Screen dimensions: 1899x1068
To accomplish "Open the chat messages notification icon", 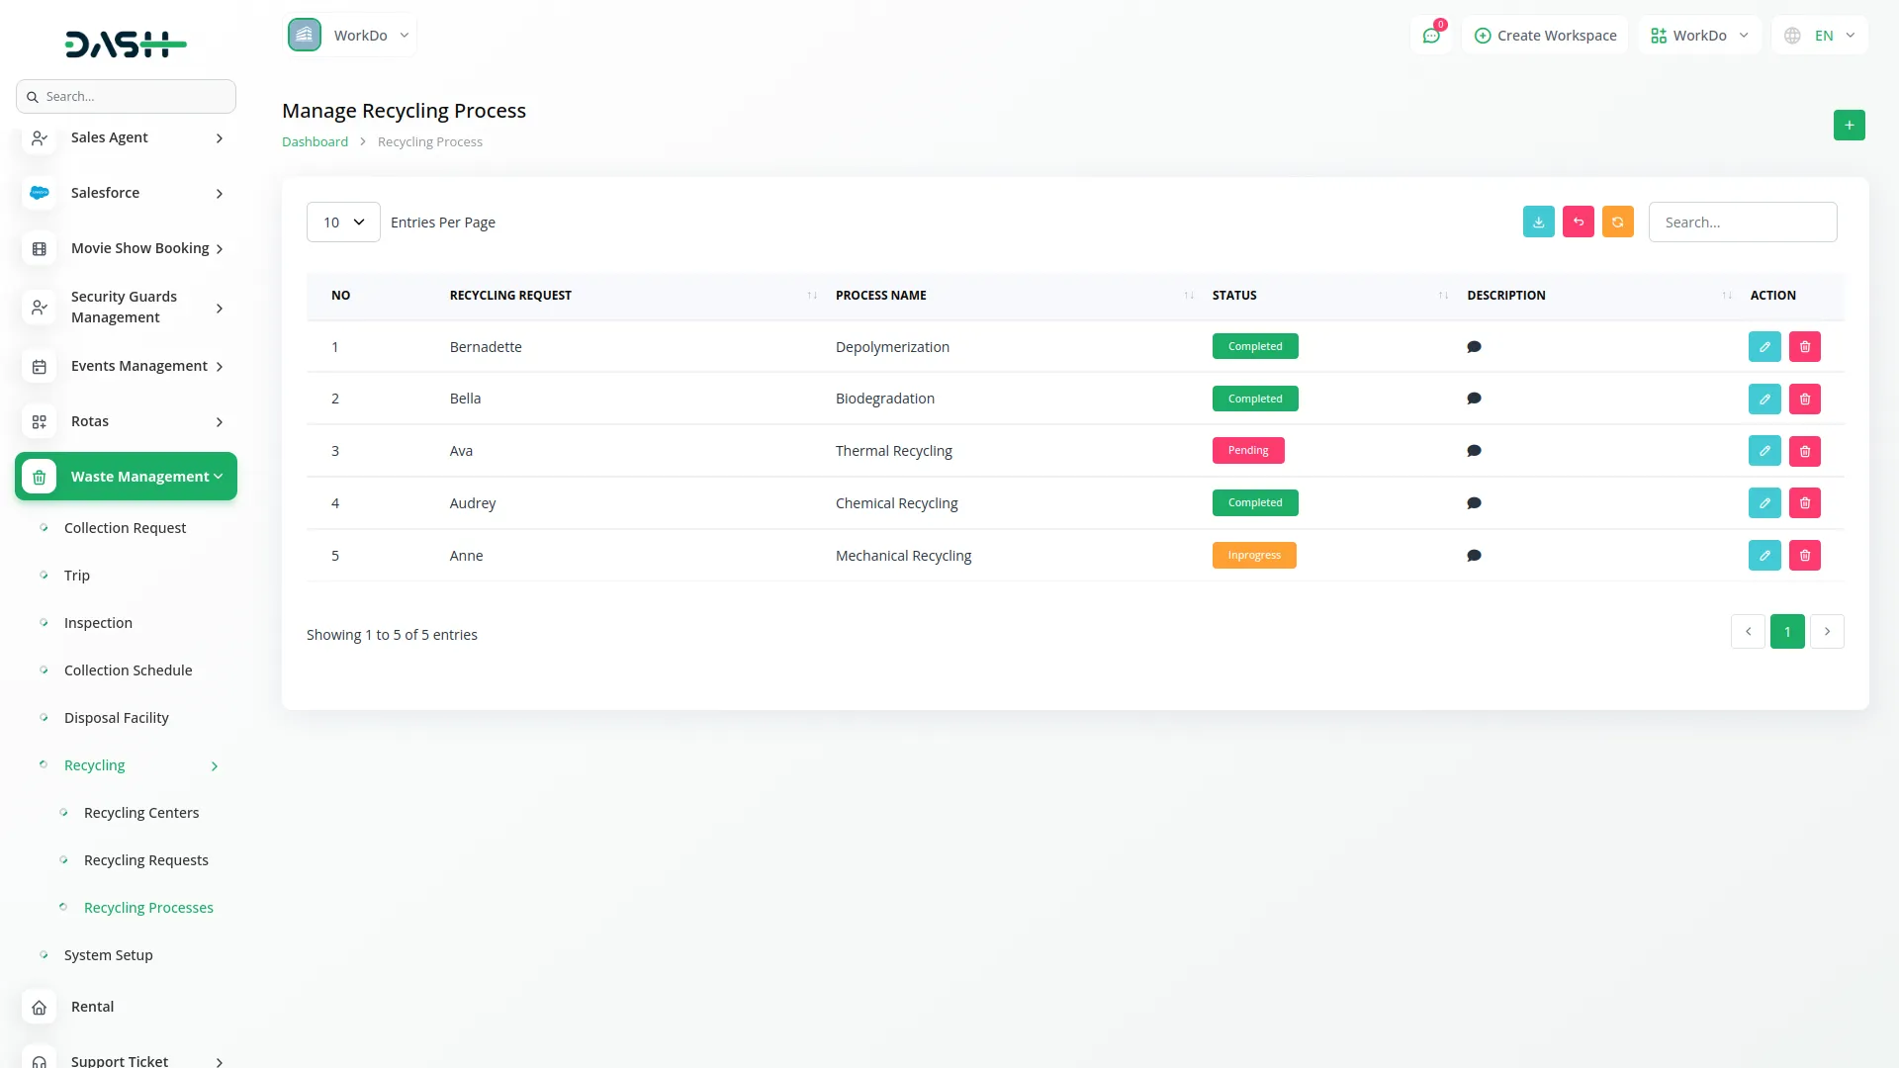I will pos(1430,36).
